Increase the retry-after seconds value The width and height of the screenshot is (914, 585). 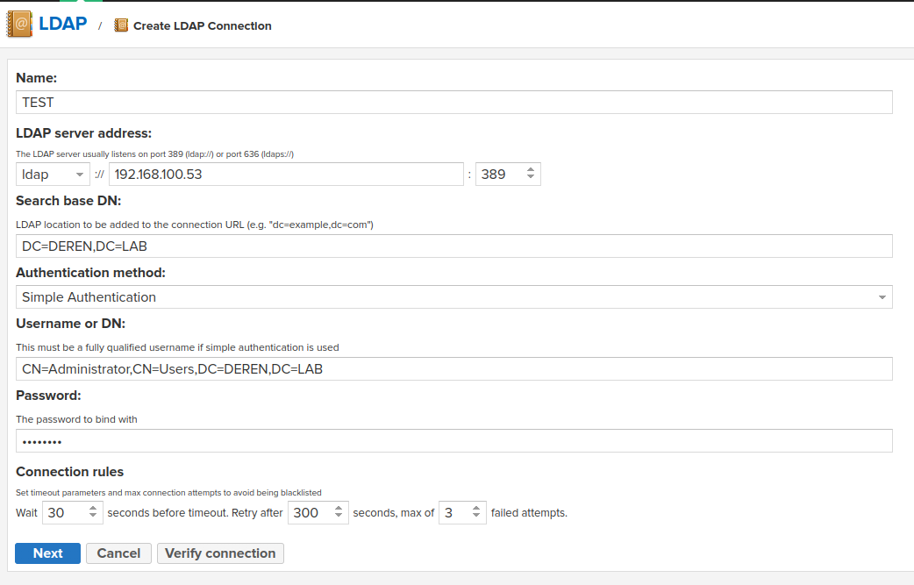tap(339, 508)
